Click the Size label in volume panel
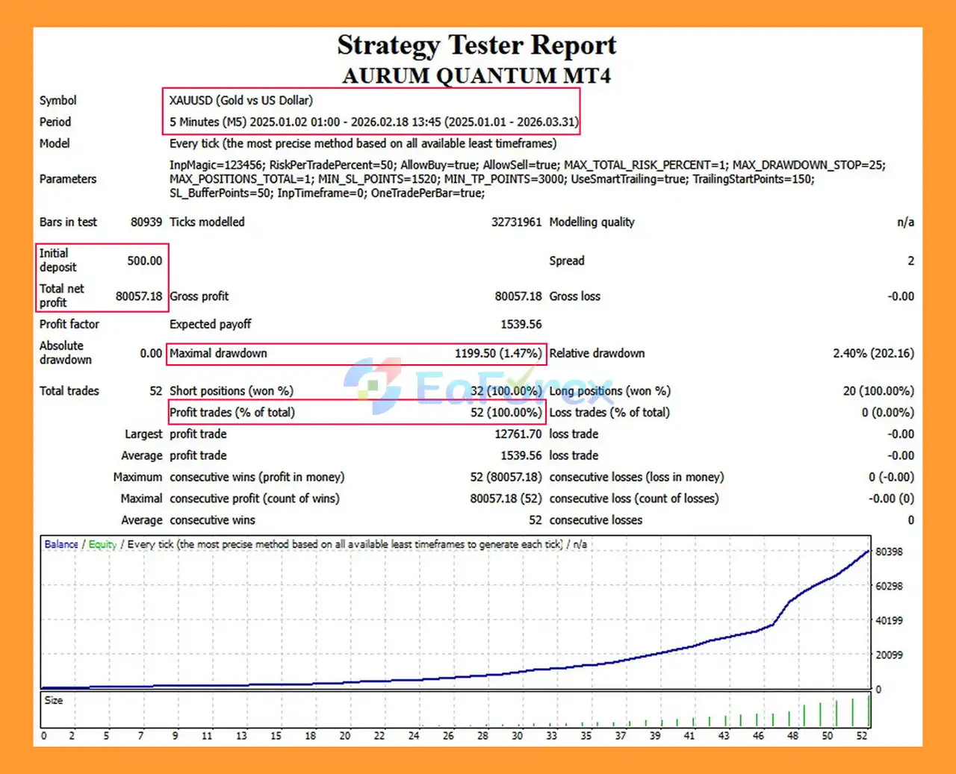Viewport: 956px width, 774px height. coord(54,700)
